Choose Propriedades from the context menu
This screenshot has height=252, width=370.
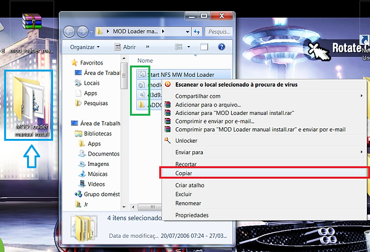265,215
